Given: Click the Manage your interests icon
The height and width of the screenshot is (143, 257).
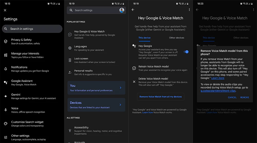Looking at the screenshot, I should pos(6,55).
